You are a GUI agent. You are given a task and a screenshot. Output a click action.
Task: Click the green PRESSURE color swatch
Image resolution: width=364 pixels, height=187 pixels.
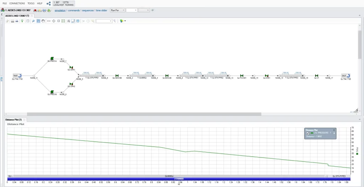coord(312,133)
